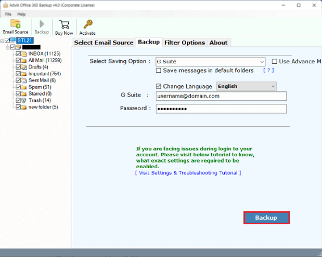322x257 pixels.
Task: Click the Password input field
Action: (221, 109)
